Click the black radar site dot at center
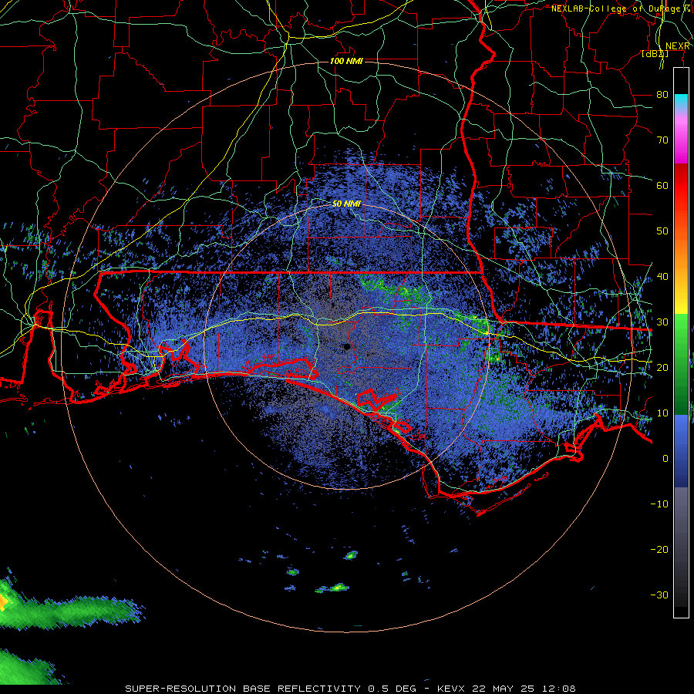 (347, 346)
